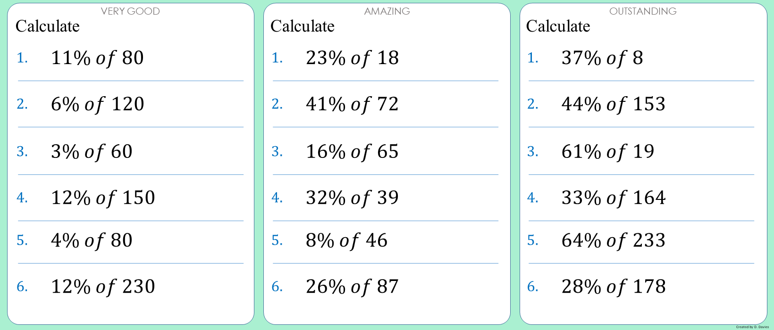The height and width of the screenshot is (330, 774).
Task: Click the 26% of 87 problem
Action: (352, 287)
